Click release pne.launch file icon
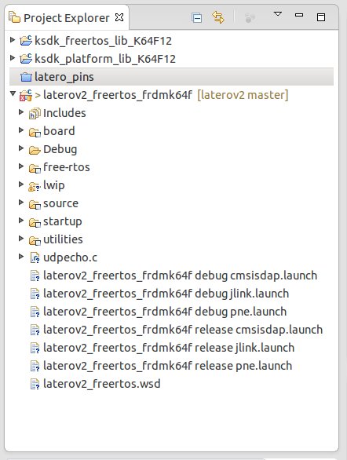Viewport: 347px width, 460px height. [x=35, y=367]
